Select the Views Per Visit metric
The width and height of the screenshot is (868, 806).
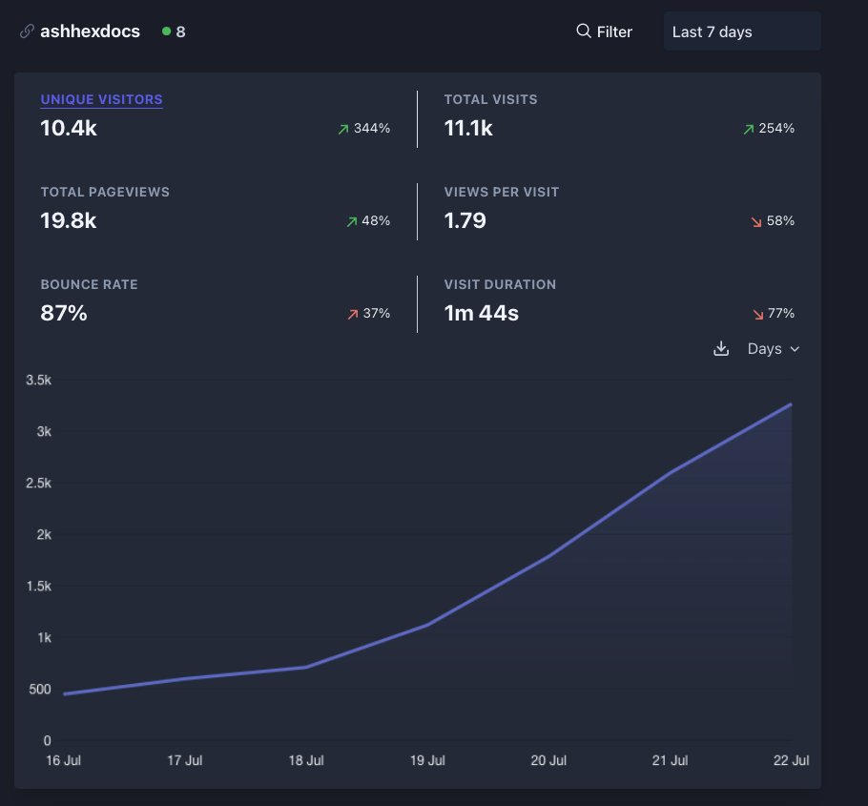click(x=502, y=192)
